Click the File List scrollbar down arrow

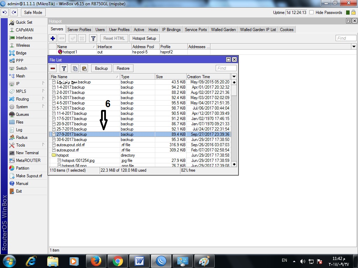[234, 164]
